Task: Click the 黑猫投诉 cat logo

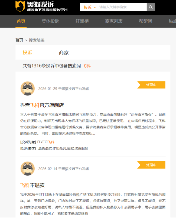Action: point(20,7)
